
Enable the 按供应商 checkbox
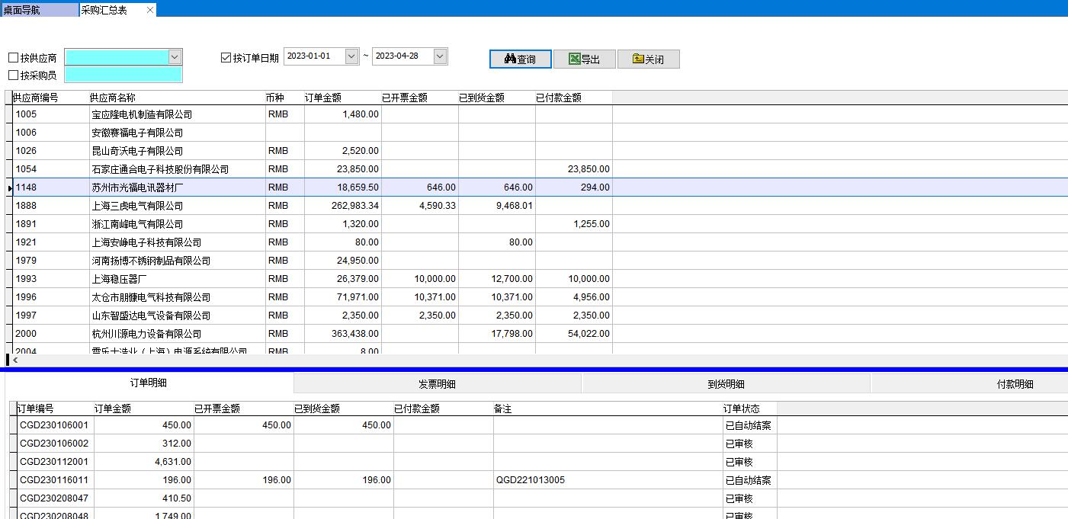[x=13, y=58]
